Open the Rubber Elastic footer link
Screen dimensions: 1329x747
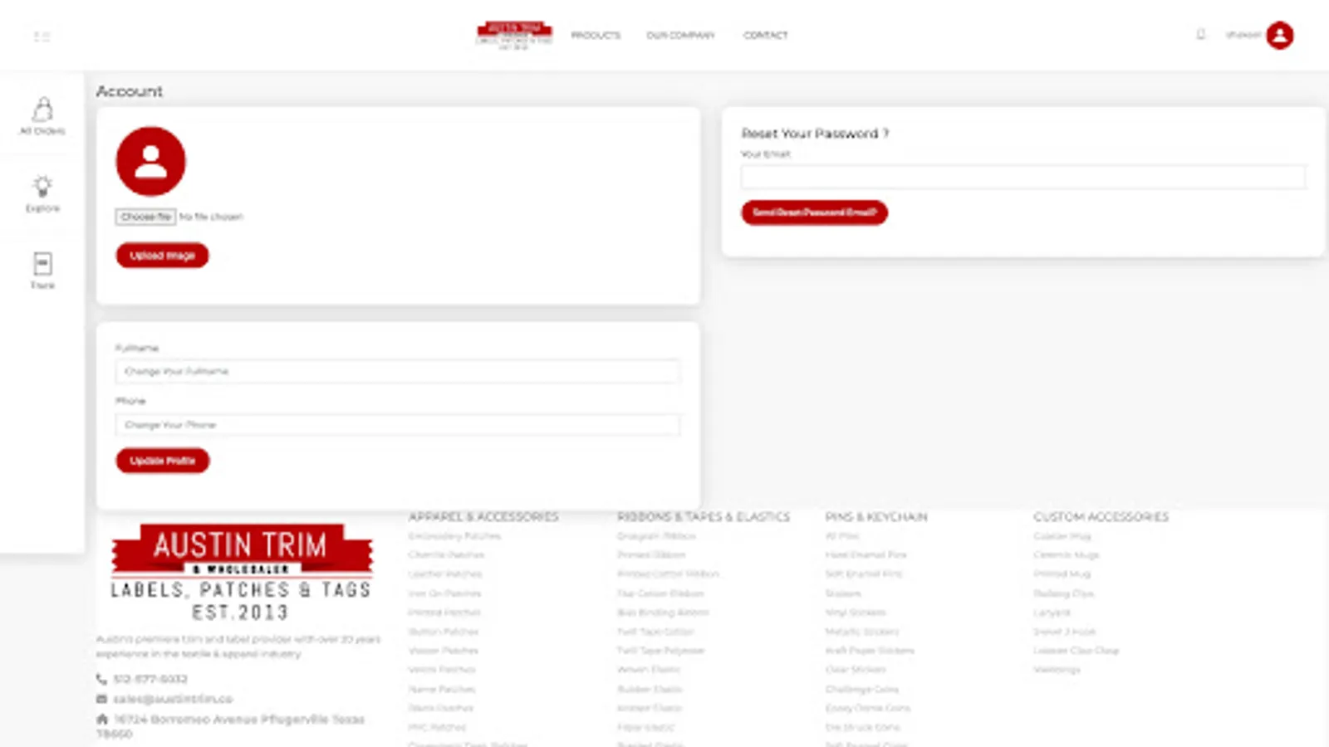click(650, 689)
